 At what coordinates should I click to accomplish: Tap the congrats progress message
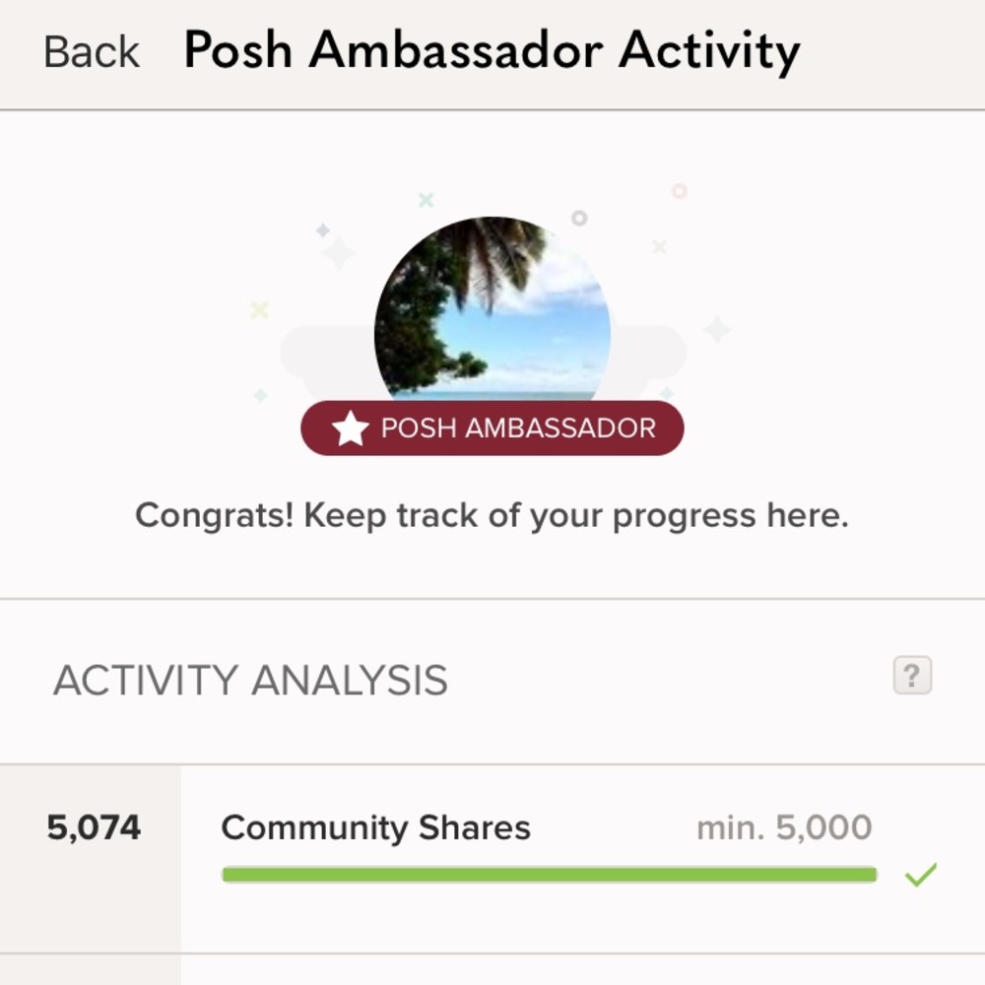[492, 514]
